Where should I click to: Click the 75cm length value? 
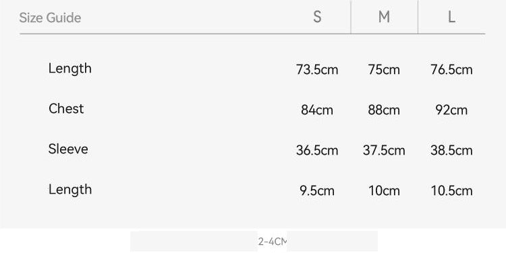[x=384, y=69]
